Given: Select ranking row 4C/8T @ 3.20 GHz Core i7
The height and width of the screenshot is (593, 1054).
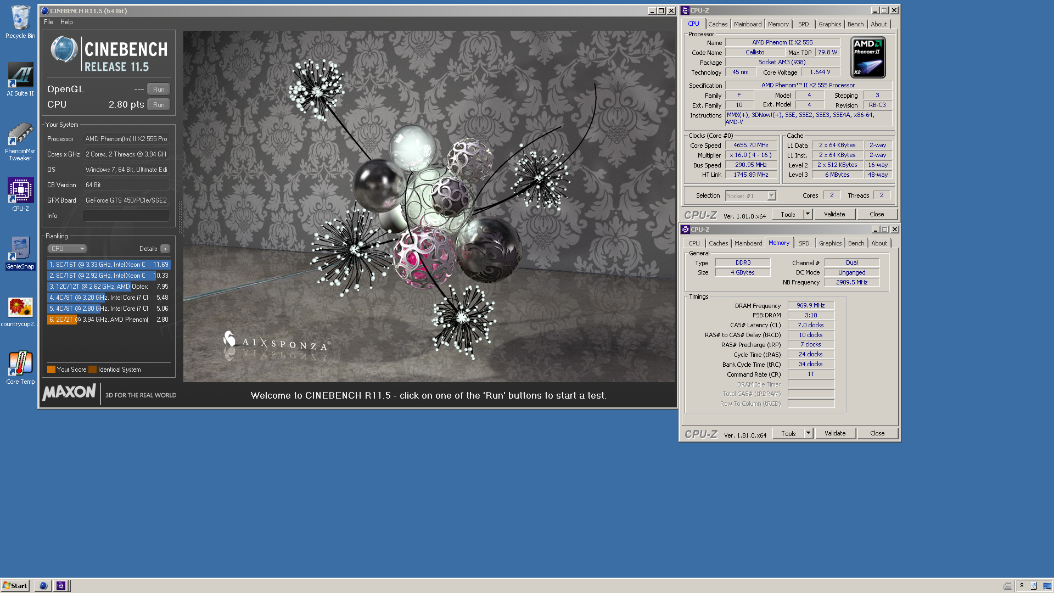Looking at the screenshot, I should coord(109,298).
